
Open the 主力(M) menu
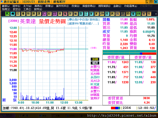[27, 6]
